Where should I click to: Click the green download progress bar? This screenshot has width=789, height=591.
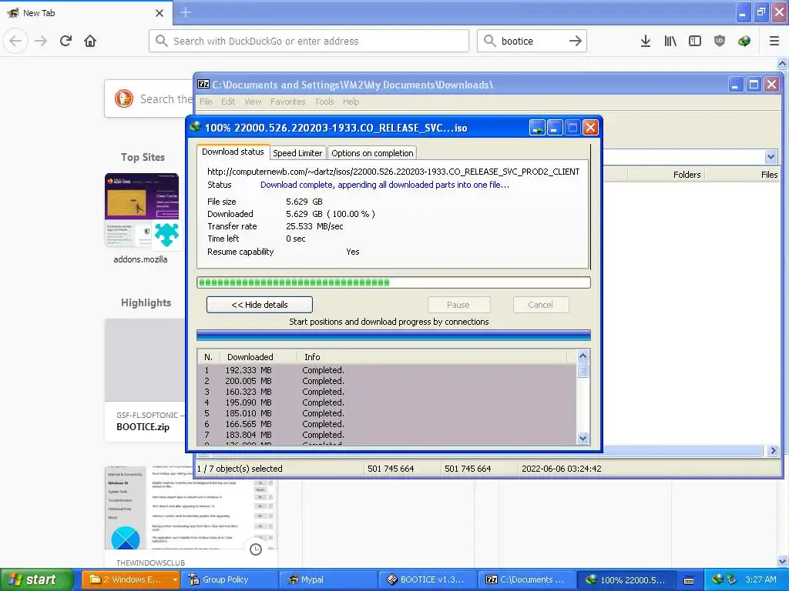pyautogui.click(x=394, y=282)
